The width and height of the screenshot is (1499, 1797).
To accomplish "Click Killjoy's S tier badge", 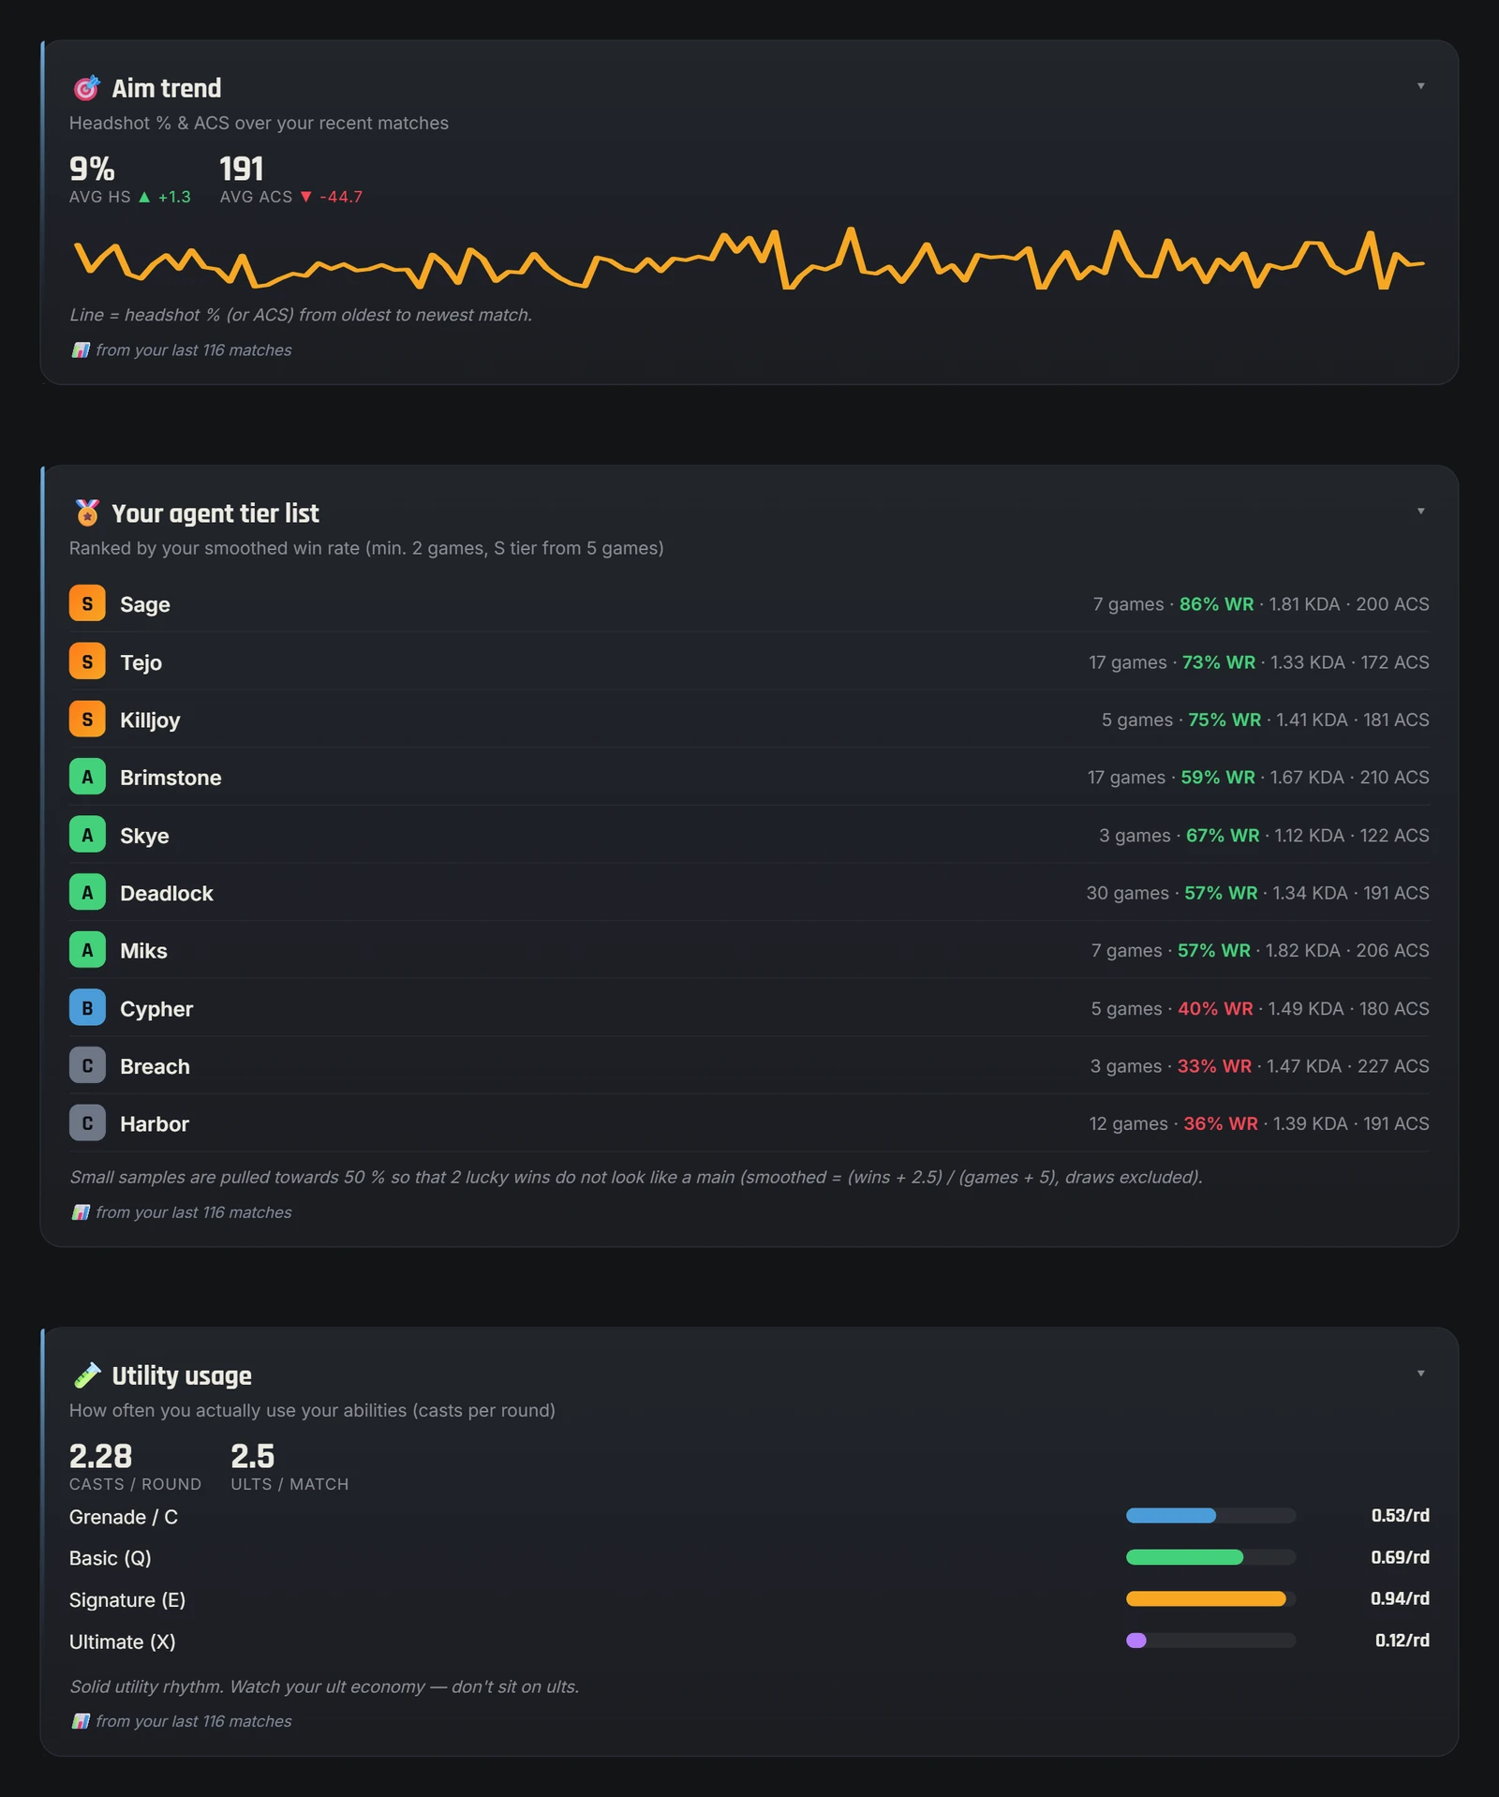I will [x=87, y=720].
